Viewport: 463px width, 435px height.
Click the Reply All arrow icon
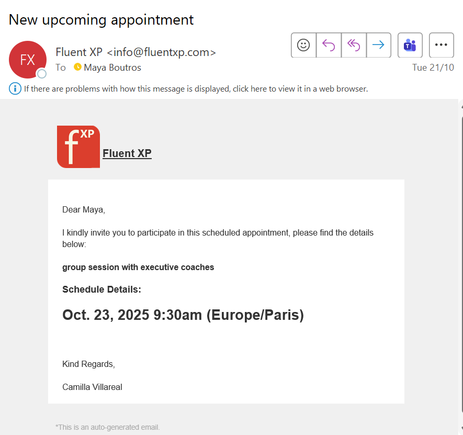click(354, 45)
